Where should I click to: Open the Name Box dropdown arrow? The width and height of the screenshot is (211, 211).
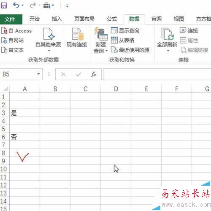(38, 74)
